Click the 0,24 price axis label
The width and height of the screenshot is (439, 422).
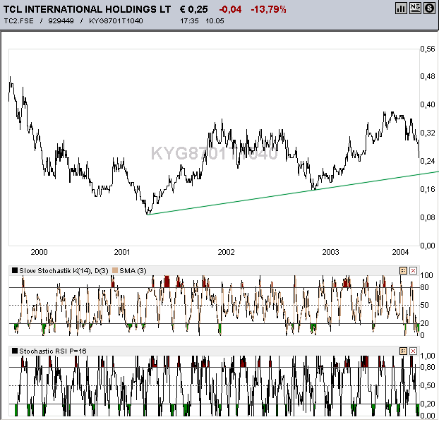428,161
